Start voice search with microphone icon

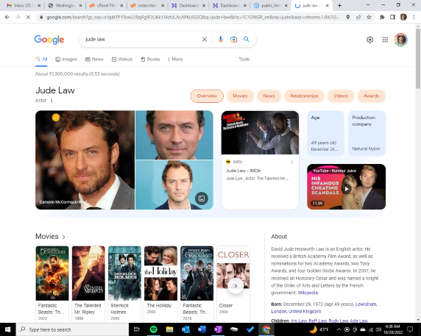[x=220, y=40]
